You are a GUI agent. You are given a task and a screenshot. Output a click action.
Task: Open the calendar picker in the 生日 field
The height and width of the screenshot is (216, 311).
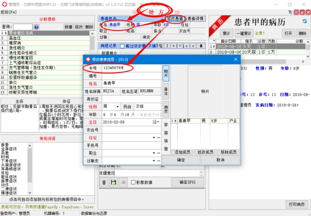(x=156, y=122)
